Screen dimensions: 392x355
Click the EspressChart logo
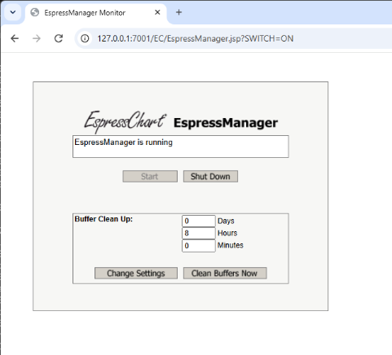[126, 121]
